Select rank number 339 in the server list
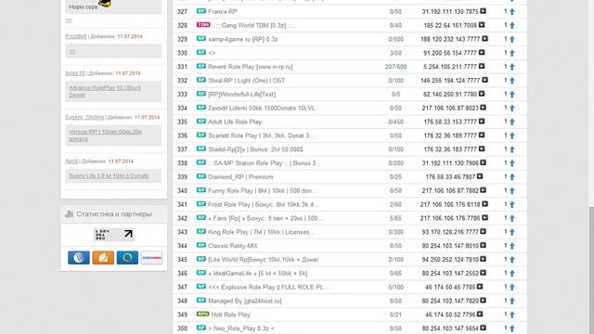594x334 pixels. pos(182,177)
